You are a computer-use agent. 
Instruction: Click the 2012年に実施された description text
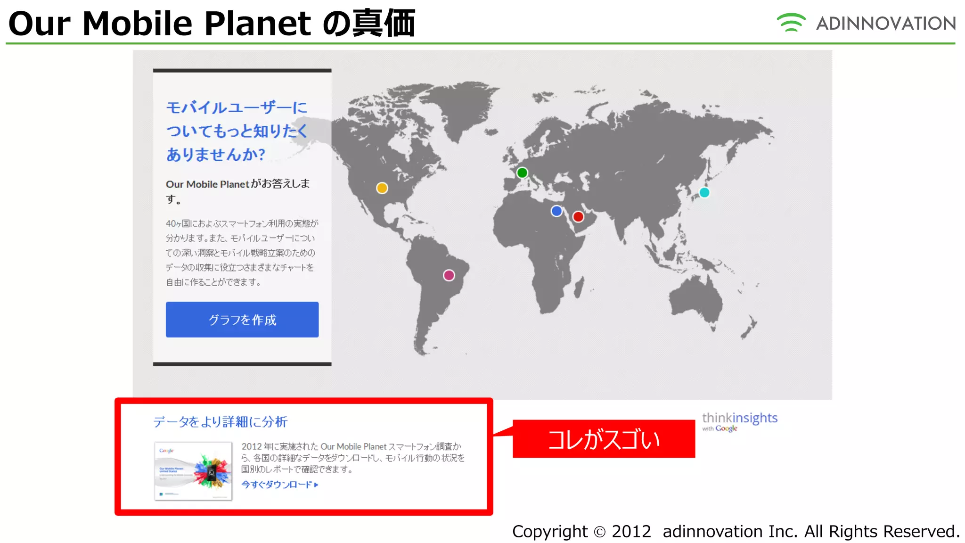(353, 458)
